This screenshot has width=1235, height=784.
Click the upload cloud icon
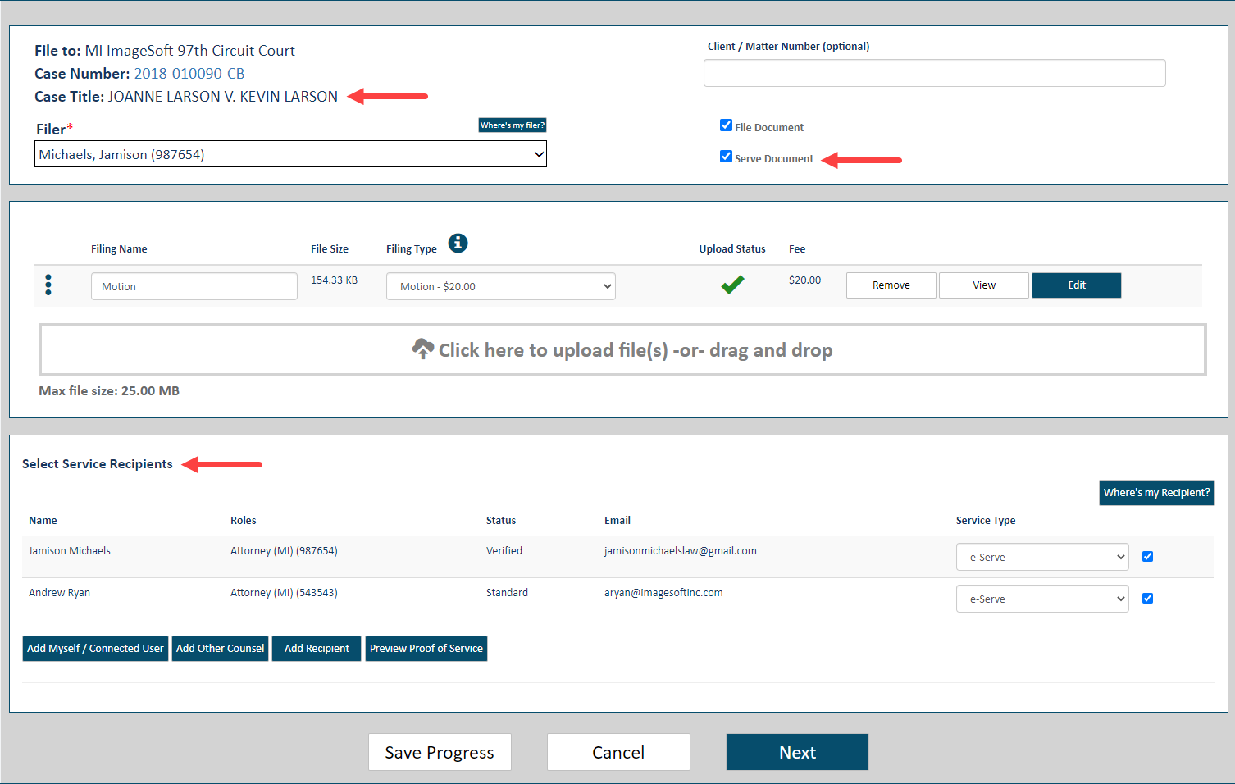(x=423, y=349)
